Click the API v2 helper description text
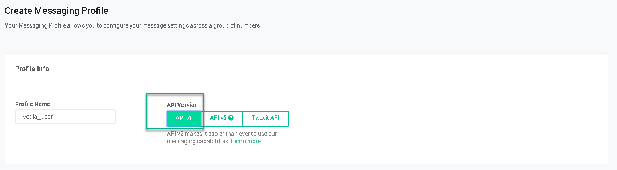The image size is (617, 170). [222, 137]
